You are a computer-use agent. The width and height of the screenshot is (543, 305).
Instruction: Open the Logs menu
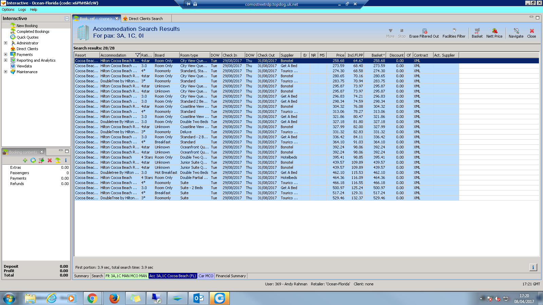point(22,9)
